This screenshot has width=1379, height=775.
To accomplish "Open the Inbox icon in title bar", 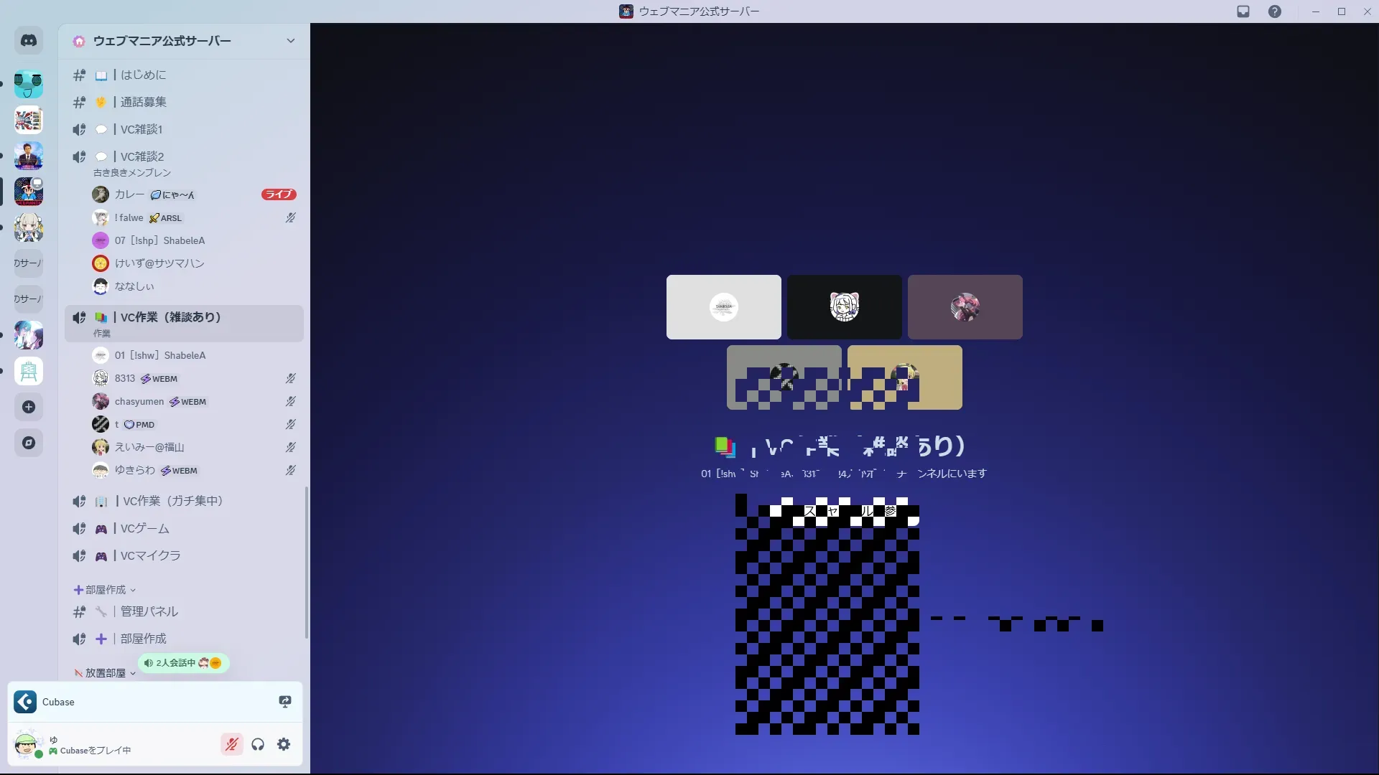I will (1243, 11).
